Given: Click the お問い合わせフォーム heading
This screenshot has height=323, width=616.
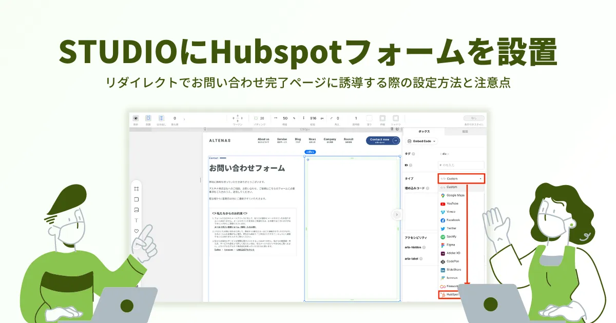Looking at the screenshot, I should 247,168.
